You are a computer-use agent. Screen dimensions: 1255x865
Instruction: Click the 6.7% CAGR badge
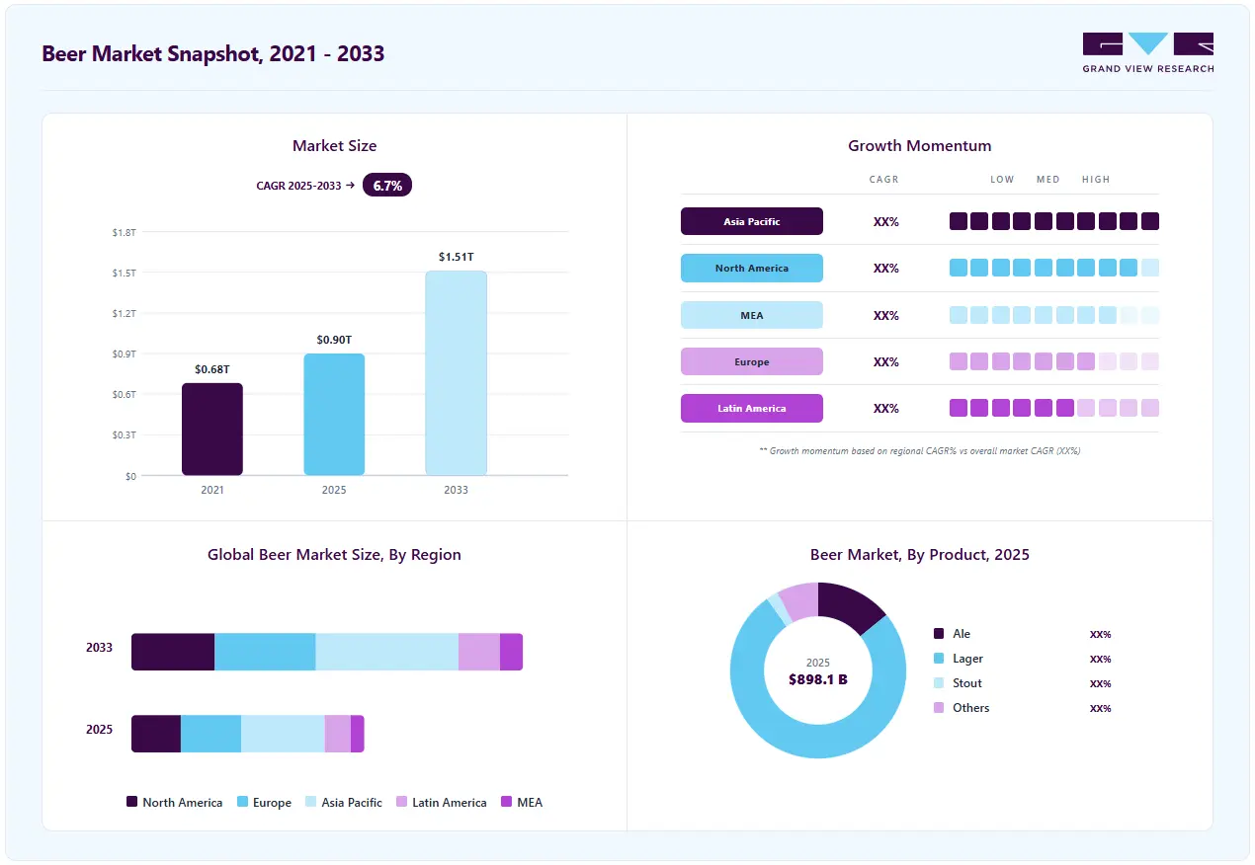[387, 185]
